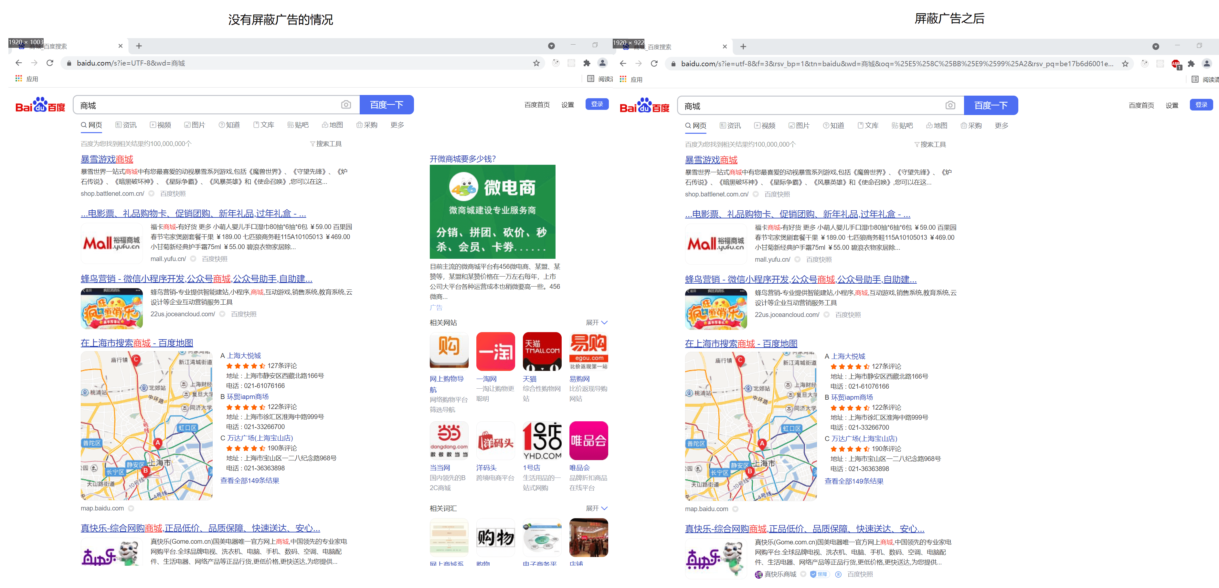Screen dimensions: 1219x588
Task: Switch to 贴吧 tab in left window
Action: pyautogui.click(x=298, y=125)
